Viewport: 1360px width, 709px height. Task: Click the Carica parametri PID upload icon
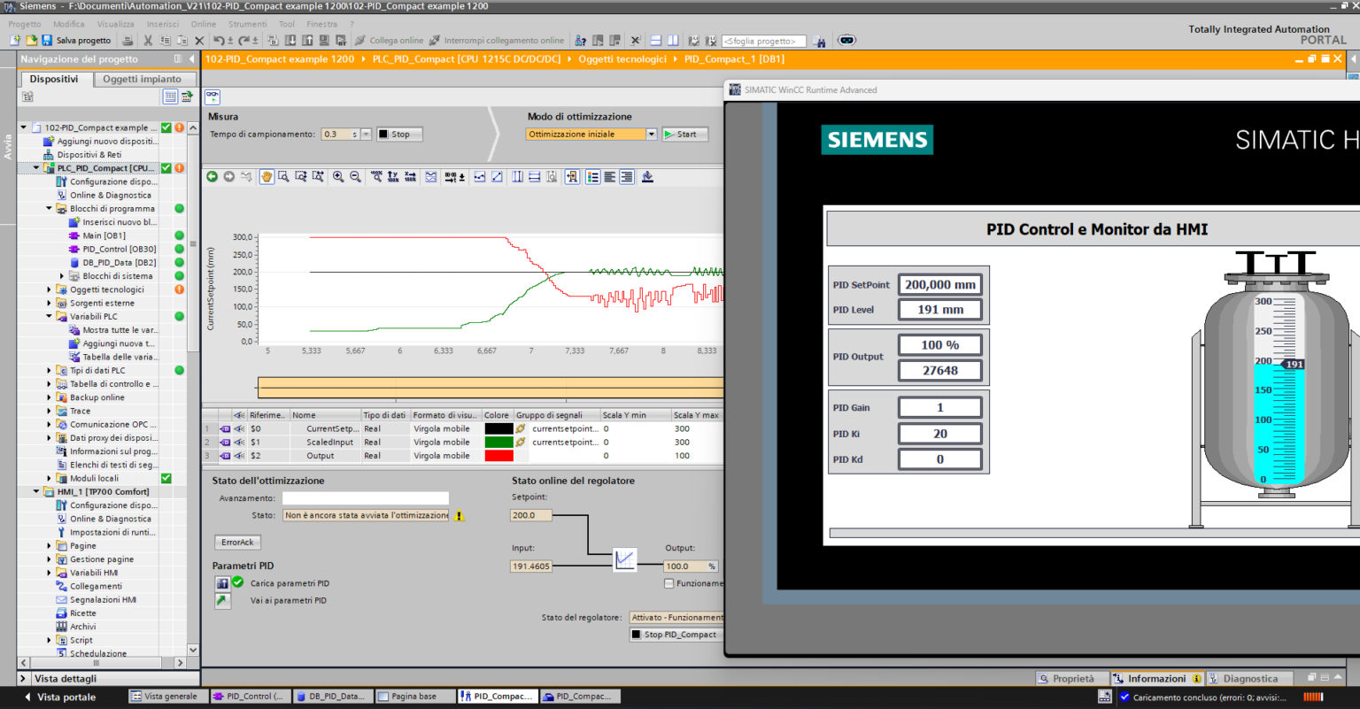click(x=222, y=583)
